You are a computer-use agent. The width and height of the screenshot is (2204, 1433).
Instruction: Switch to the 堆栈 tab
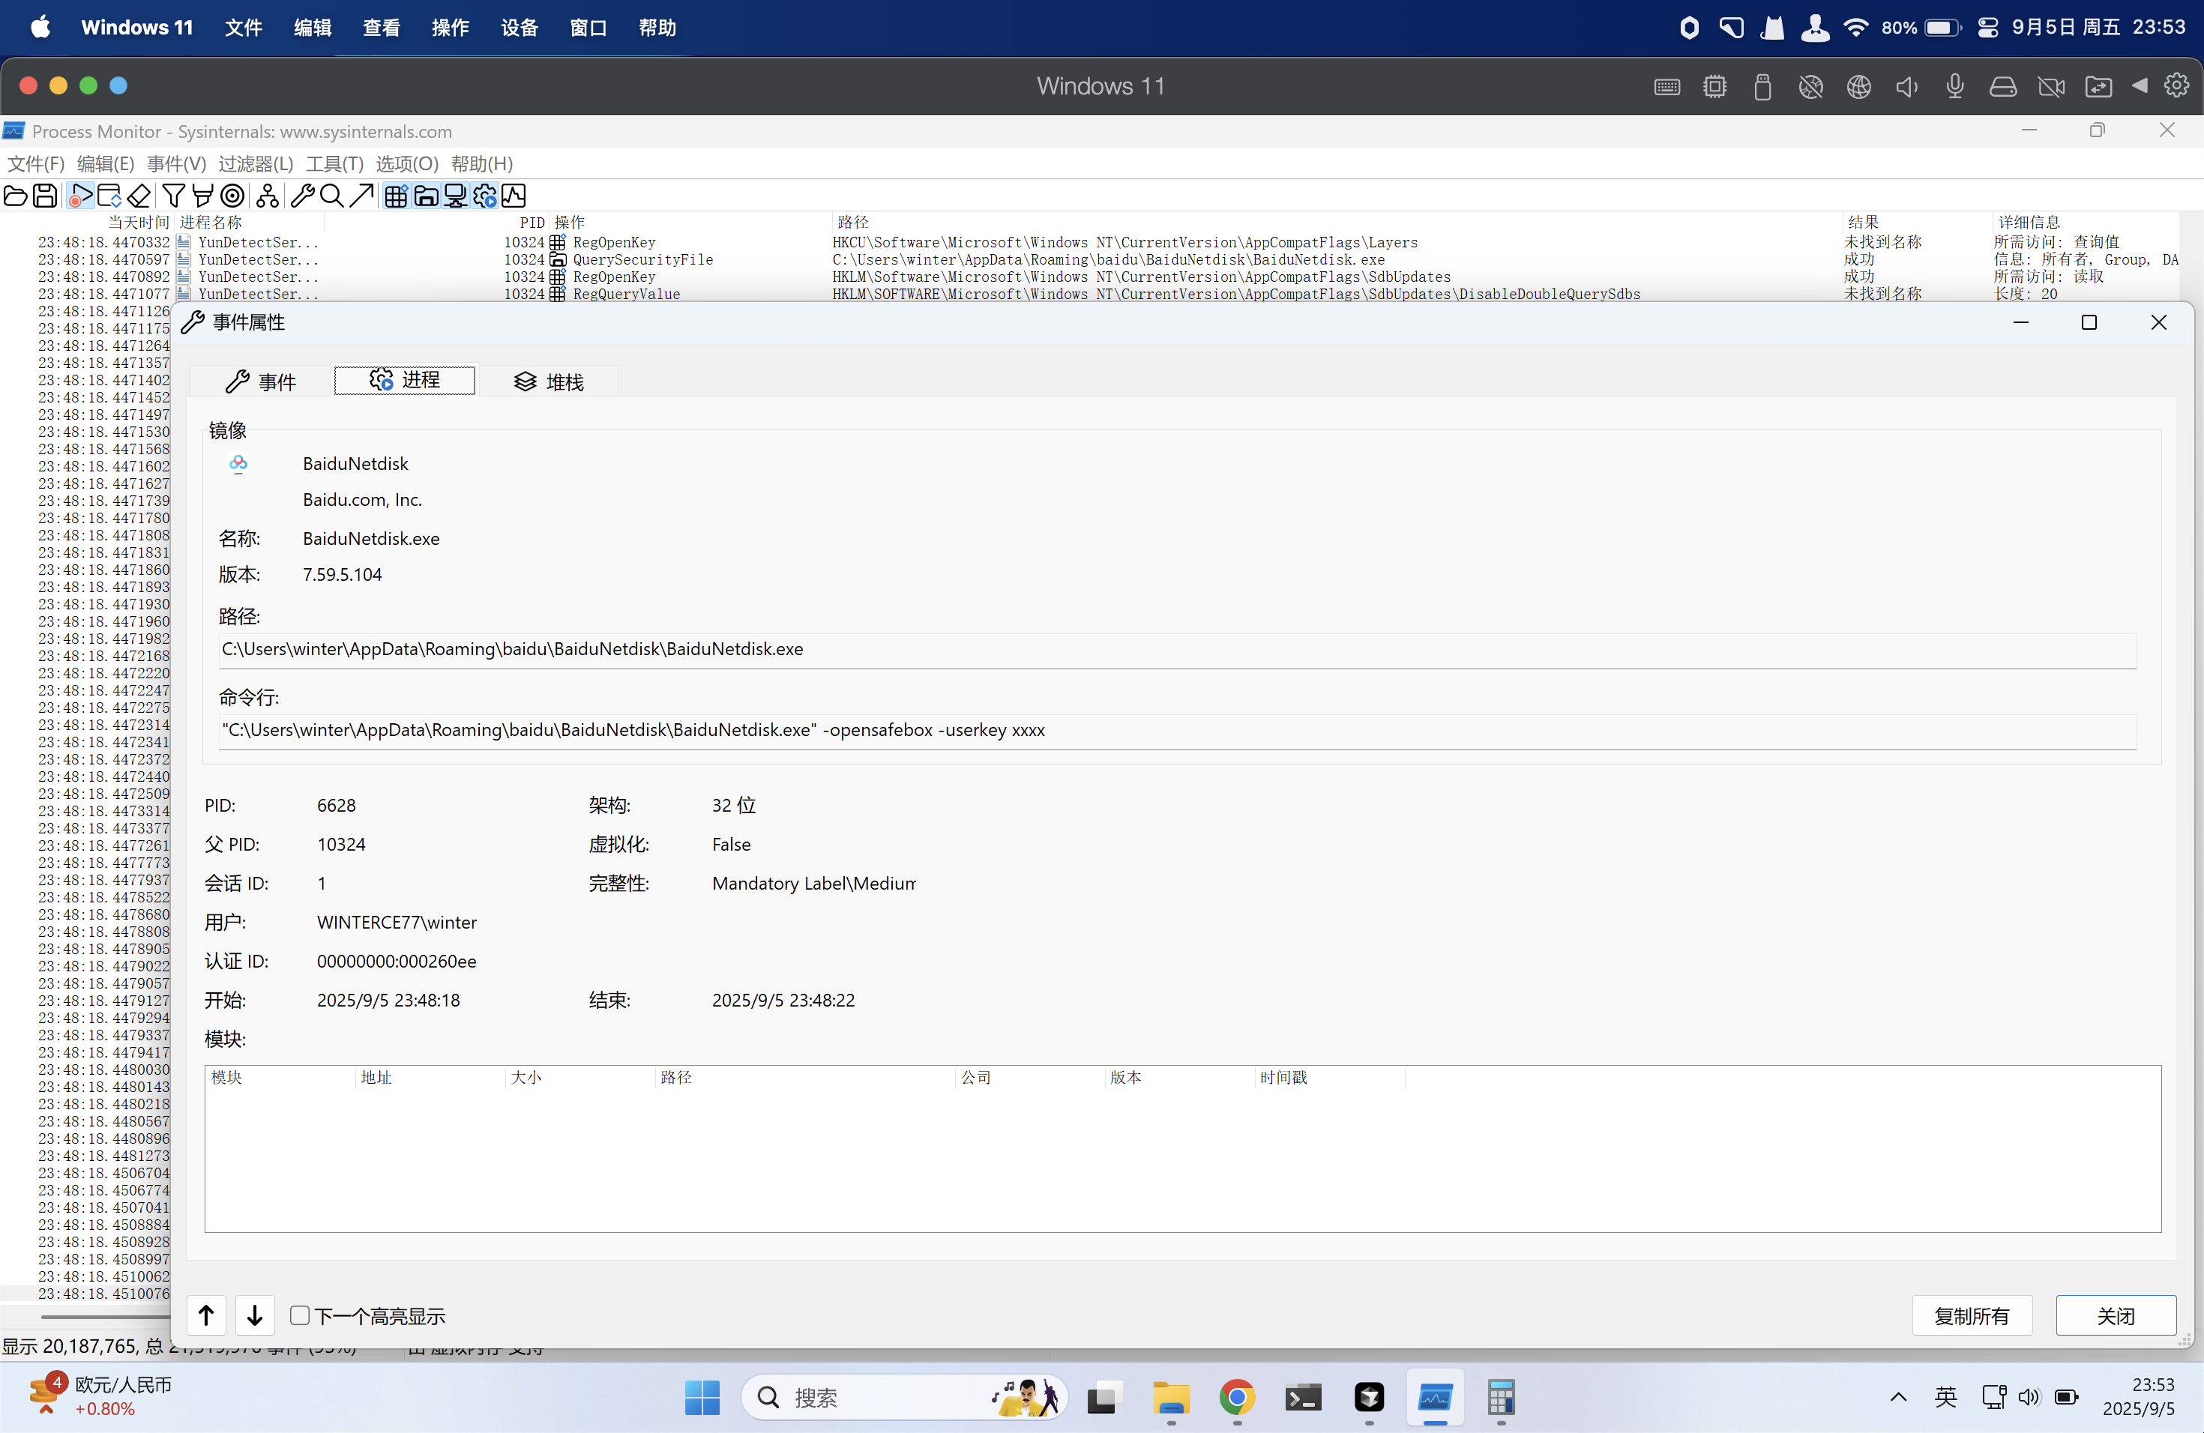tap(550, 381)
